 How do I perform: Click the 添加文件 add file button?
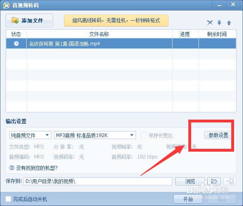click(29, 20)
